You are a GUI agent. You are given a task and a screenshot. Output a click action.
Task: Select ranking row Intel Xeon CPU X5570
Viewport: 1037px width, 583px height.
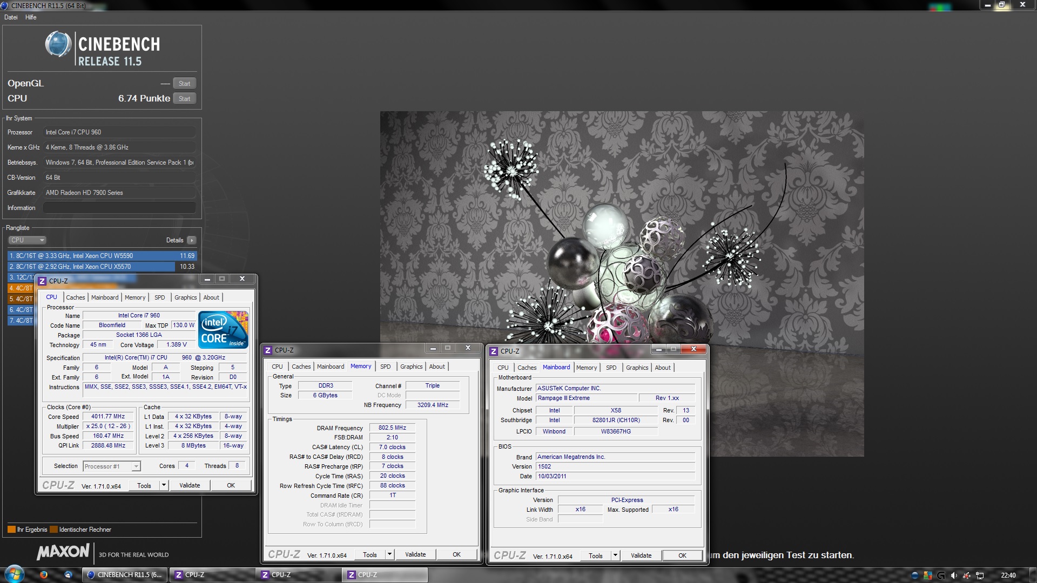(x=102, y=267)
